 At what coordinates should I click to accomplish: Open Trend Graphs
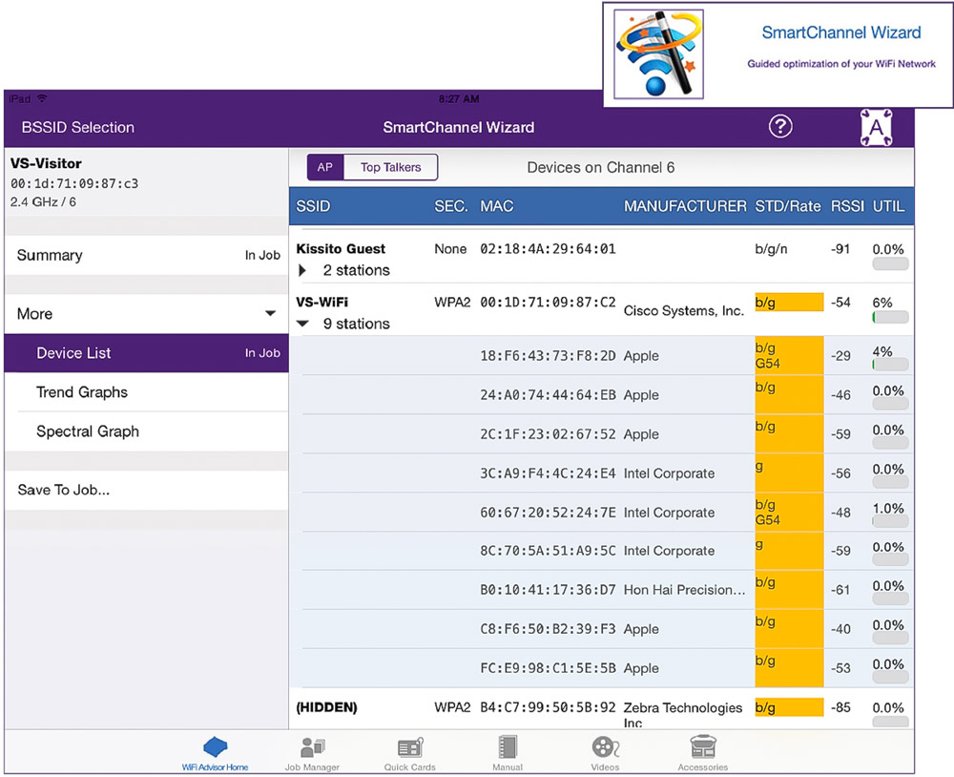[147, 392]
